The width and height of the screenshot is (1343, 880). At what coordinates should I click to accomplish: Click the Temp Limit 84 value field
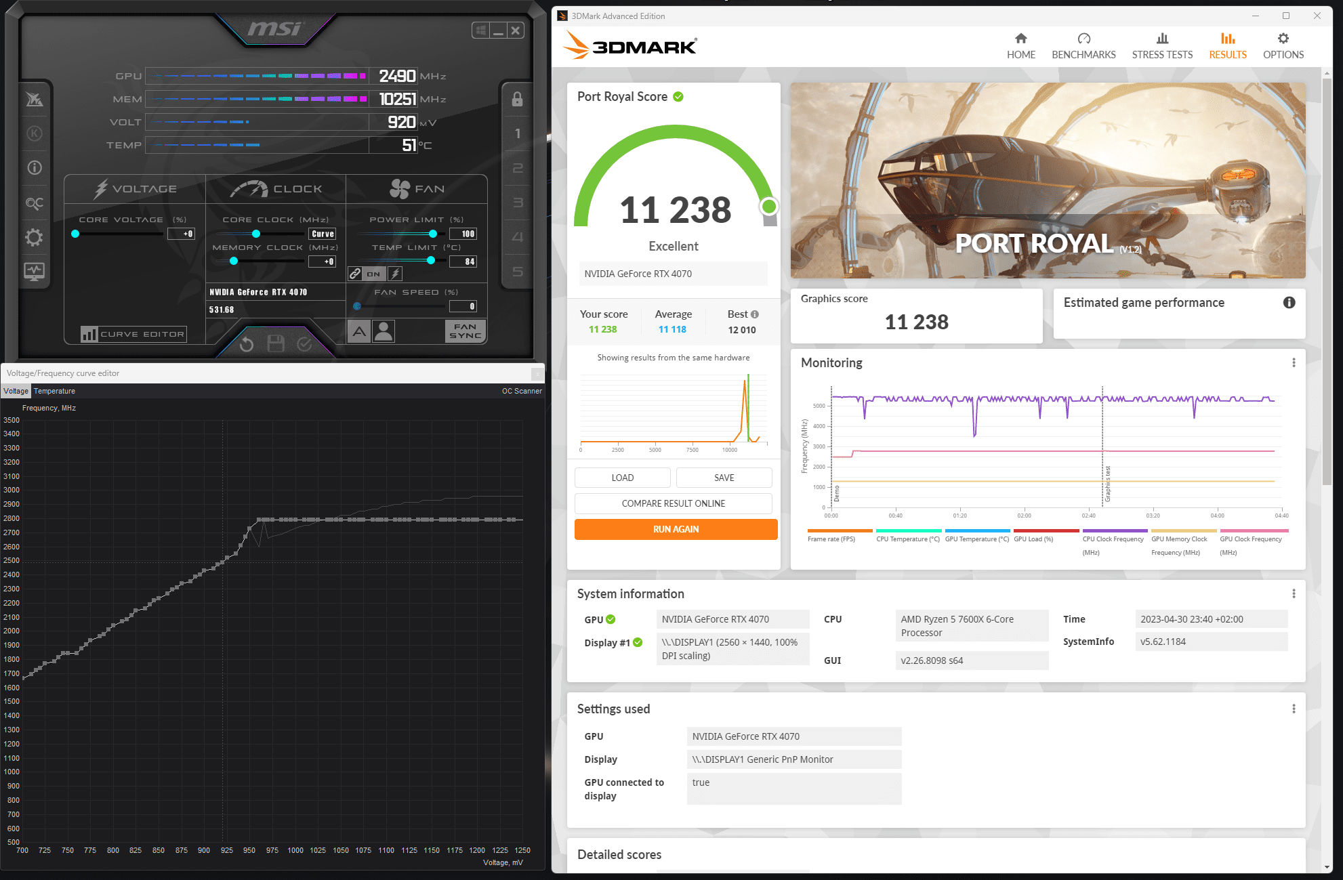(x=463, y=261)
